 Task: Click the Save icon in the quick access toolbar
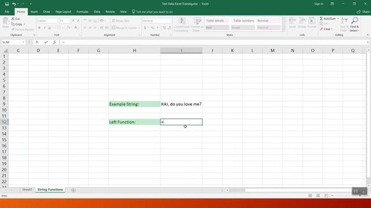tap(6, 4)
